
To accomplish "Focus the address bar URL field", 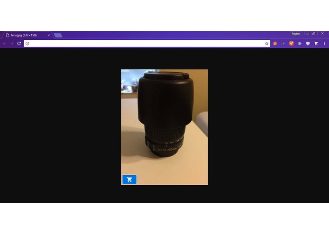I will point(147,44).
